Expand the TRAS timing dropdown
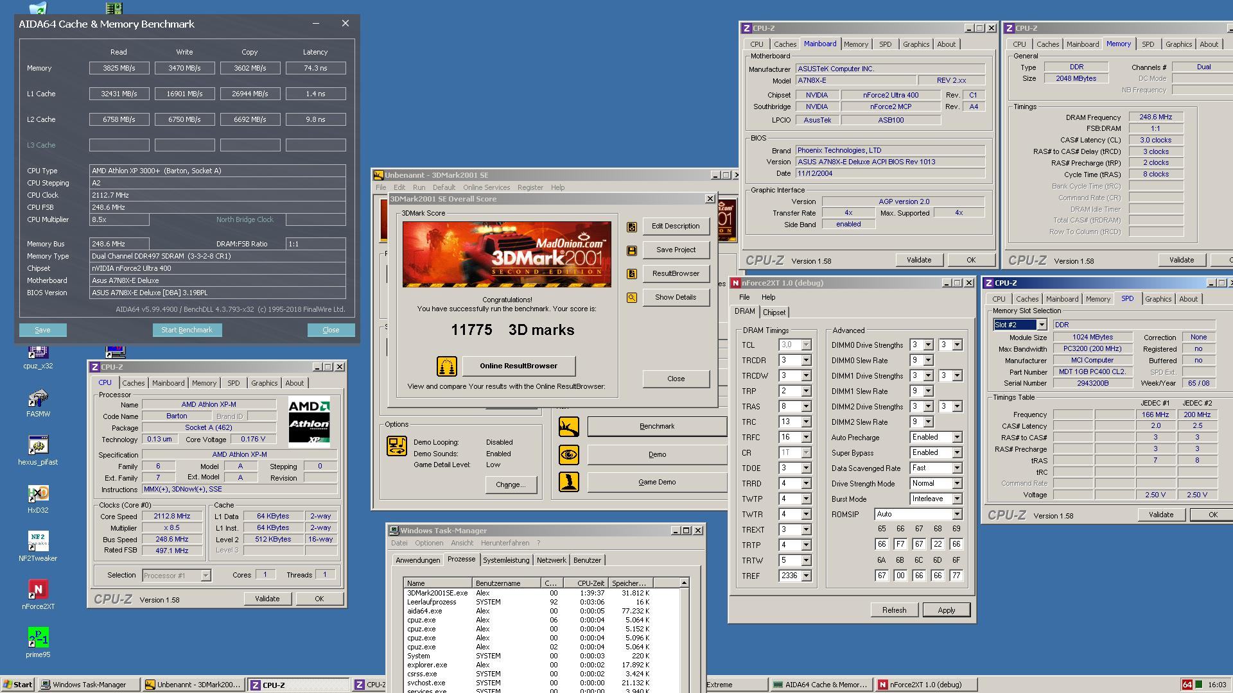1233x693 pixels. click(x=806, y=407)
